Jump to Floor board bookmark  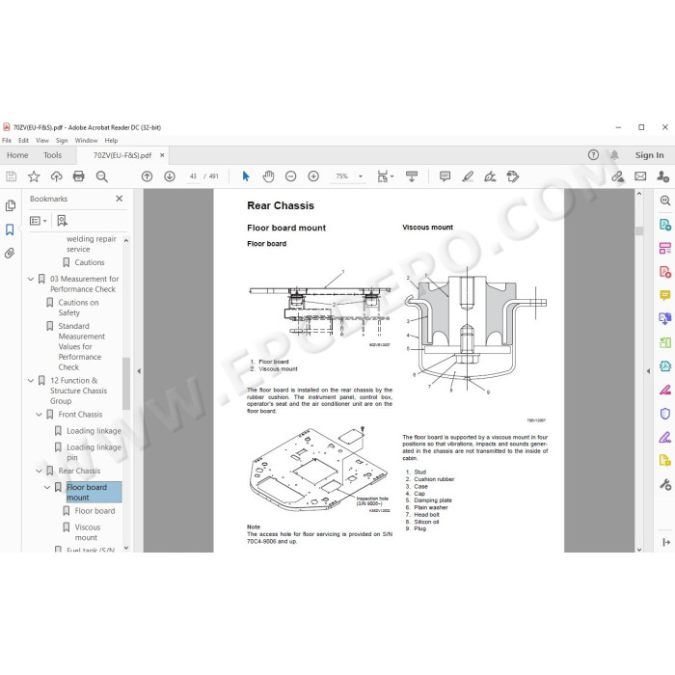click(x=94, y=511)
